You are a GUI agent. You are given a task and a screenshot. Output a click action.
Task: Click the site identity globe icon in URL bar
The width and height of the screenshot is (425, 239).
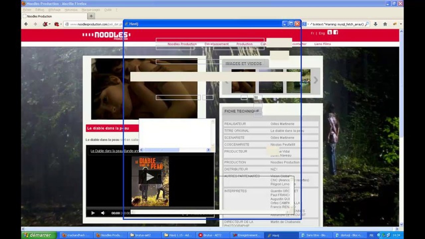pos(67,24)
